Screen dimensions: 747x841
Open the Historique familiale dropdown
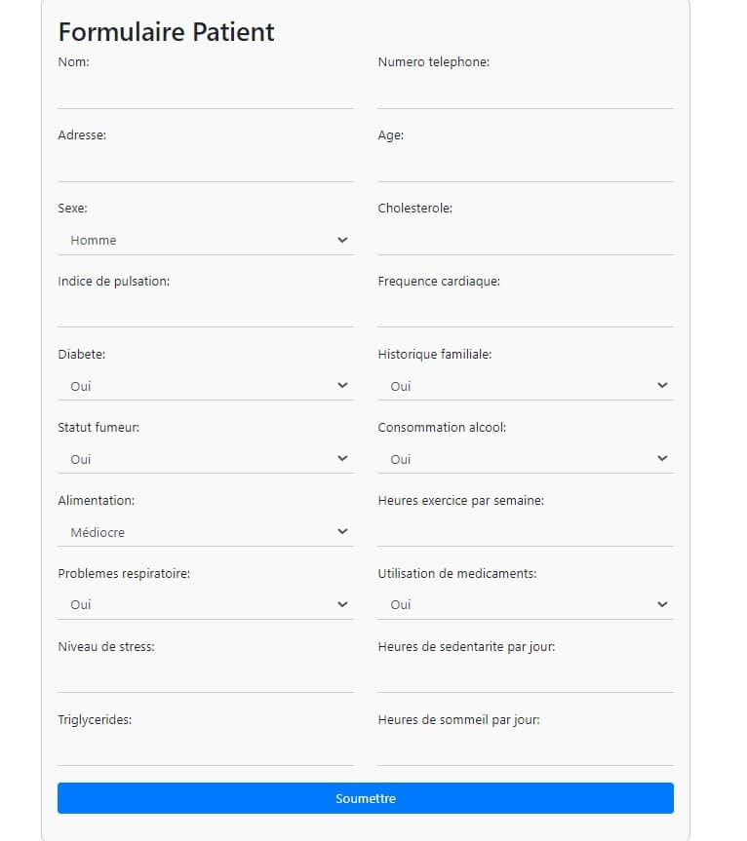(525, 386)
